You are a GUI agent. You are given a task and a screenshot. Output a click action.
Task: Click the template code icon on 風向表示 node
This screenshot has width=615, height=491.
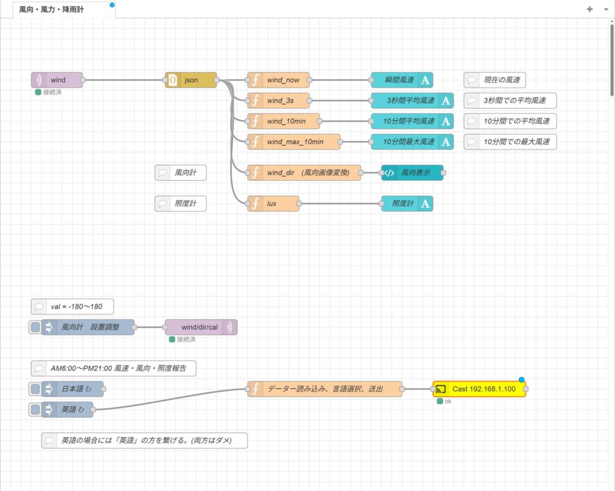pyautogui.click(x=389, y=173)
